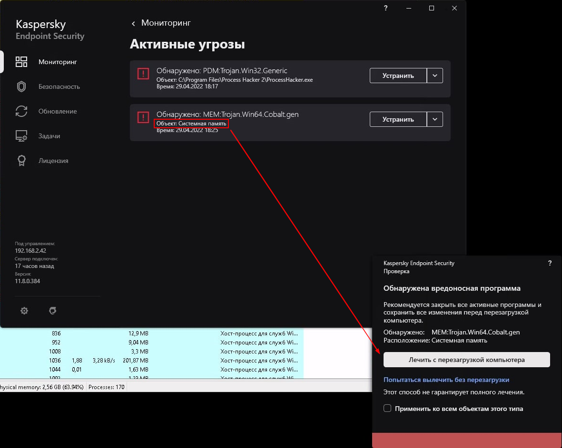Open the Обновление section label
This screenshot has width=562, height=448.
(x=58, y=111)
